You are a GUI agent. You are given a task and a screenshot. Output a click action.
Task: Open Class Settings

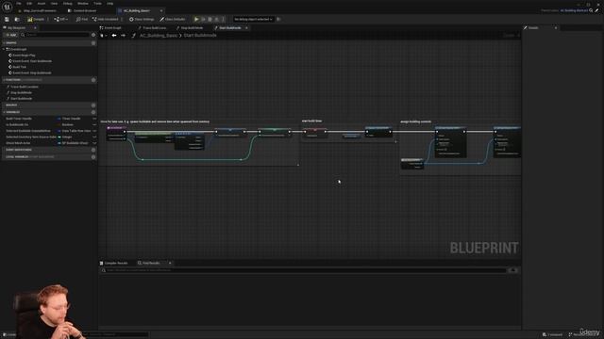click(142, 19)
